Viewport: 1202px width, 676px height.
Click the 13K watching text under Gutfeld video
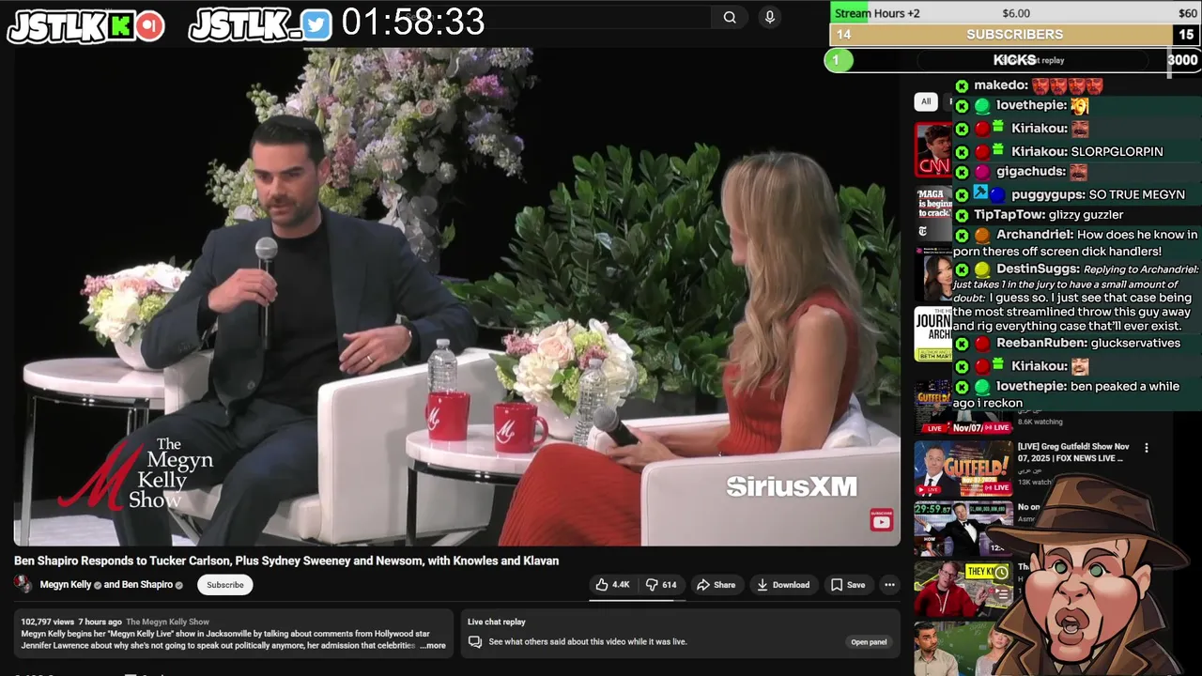pyautogui.click(x=1035, y=482)
